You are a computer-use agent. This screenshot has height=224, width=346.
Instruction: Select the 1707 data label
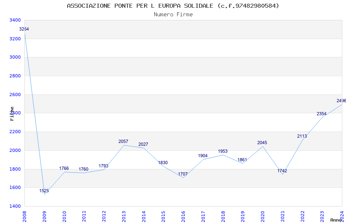tap(183, 174)
